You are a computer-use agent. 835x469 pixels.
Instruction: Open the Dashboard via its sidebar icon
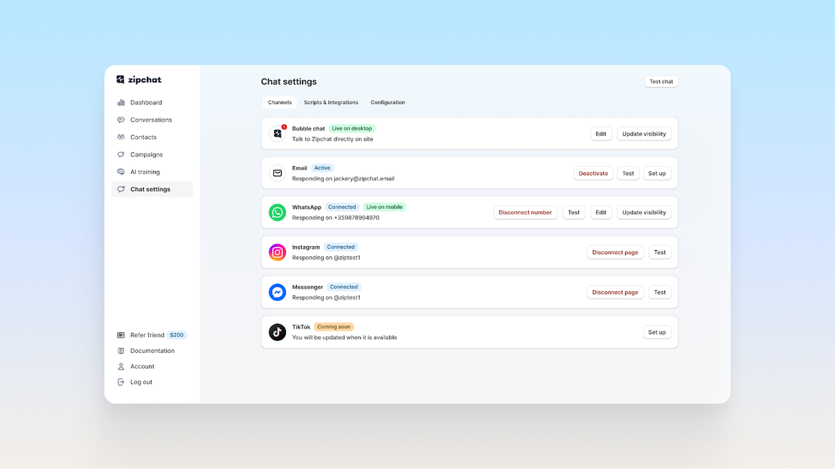coord(121,102)
